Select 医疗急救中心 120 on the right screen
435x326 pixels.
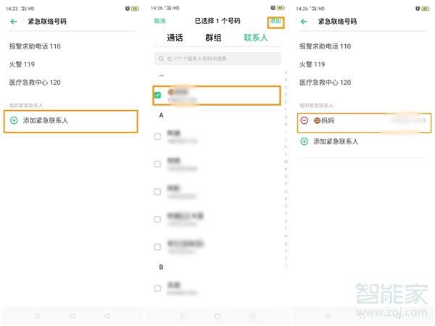point(325,83)
